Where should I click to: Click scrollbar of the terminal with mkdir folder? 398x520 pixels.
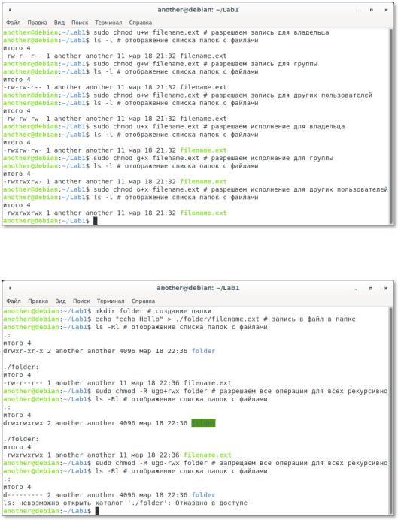390,410
